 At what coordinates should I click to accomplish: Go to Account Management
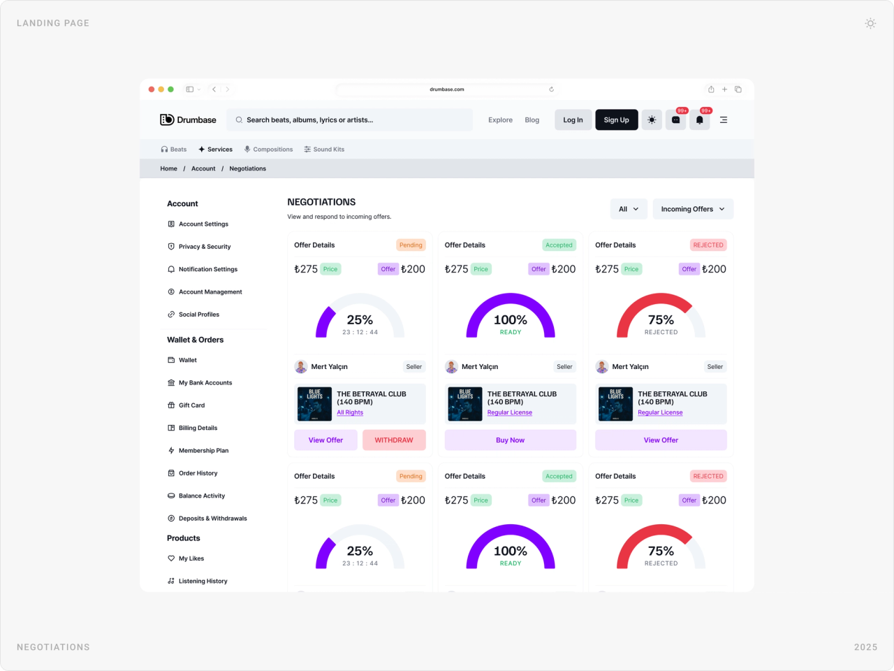(205, 292)
